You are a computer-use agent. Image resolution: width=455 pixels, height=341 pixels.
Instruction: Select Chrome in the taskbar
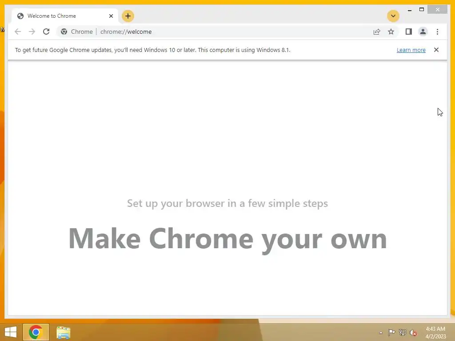pyautogui.click(x=36, y=332)
